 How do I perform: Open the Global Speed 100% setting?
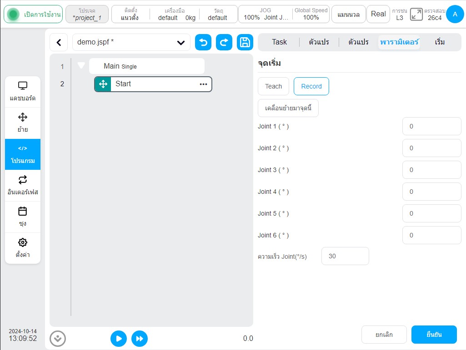click(311, 14)
